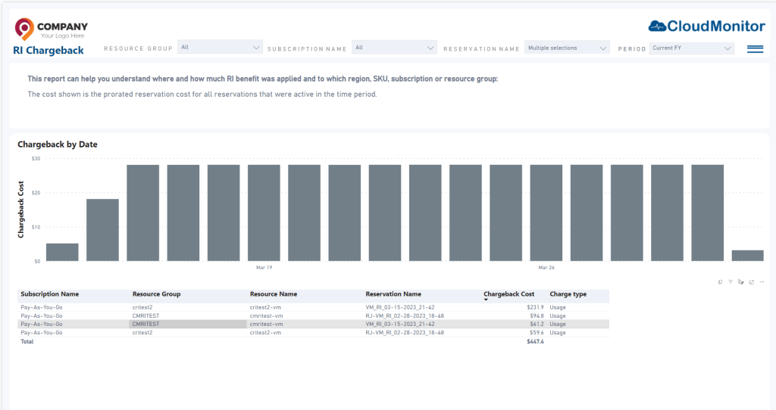Sort by Chargeback Cost arrow indicator
The width and height of the screenshot is (776, 410).
[486, 300]
